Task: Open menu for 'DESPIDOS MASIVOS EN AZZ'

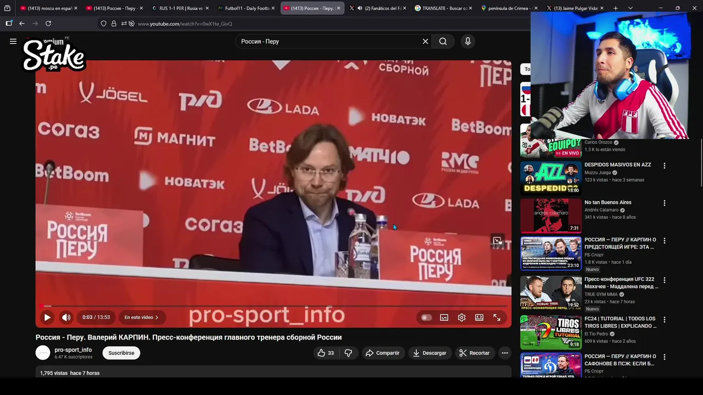Action: (664, 166)
